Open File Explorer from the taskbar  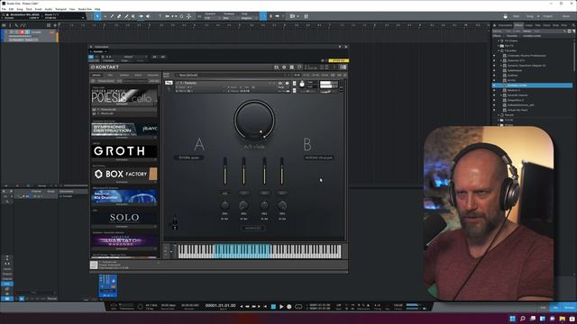pyautogui.click(x=563, y=319)
